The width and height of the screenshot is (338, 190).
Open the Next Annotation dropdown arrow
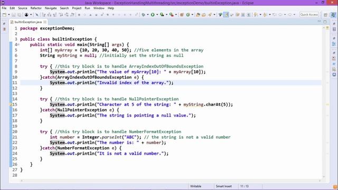tap(260, 15)
